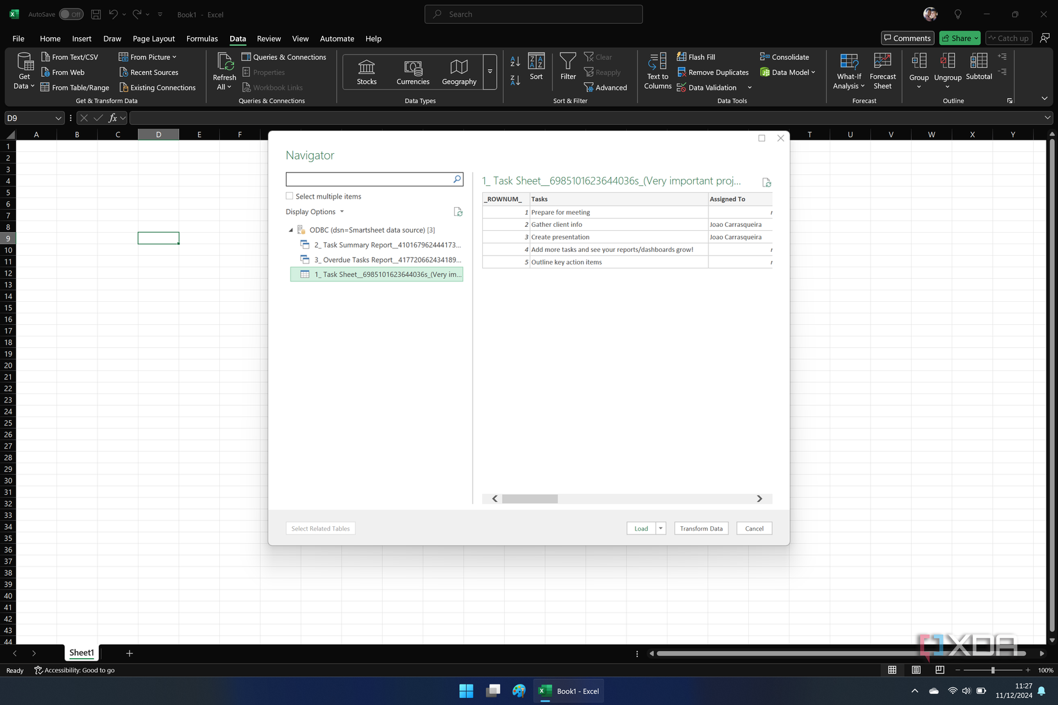Switch to the Formulas ribbon tab
This screenshot has height=705, width=1058.
click(202, 38)
